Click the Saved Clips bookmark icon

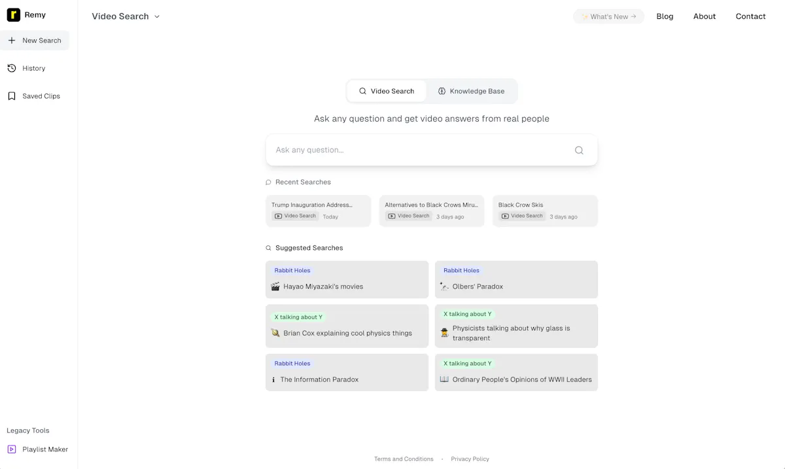click(x=12, y=96)
